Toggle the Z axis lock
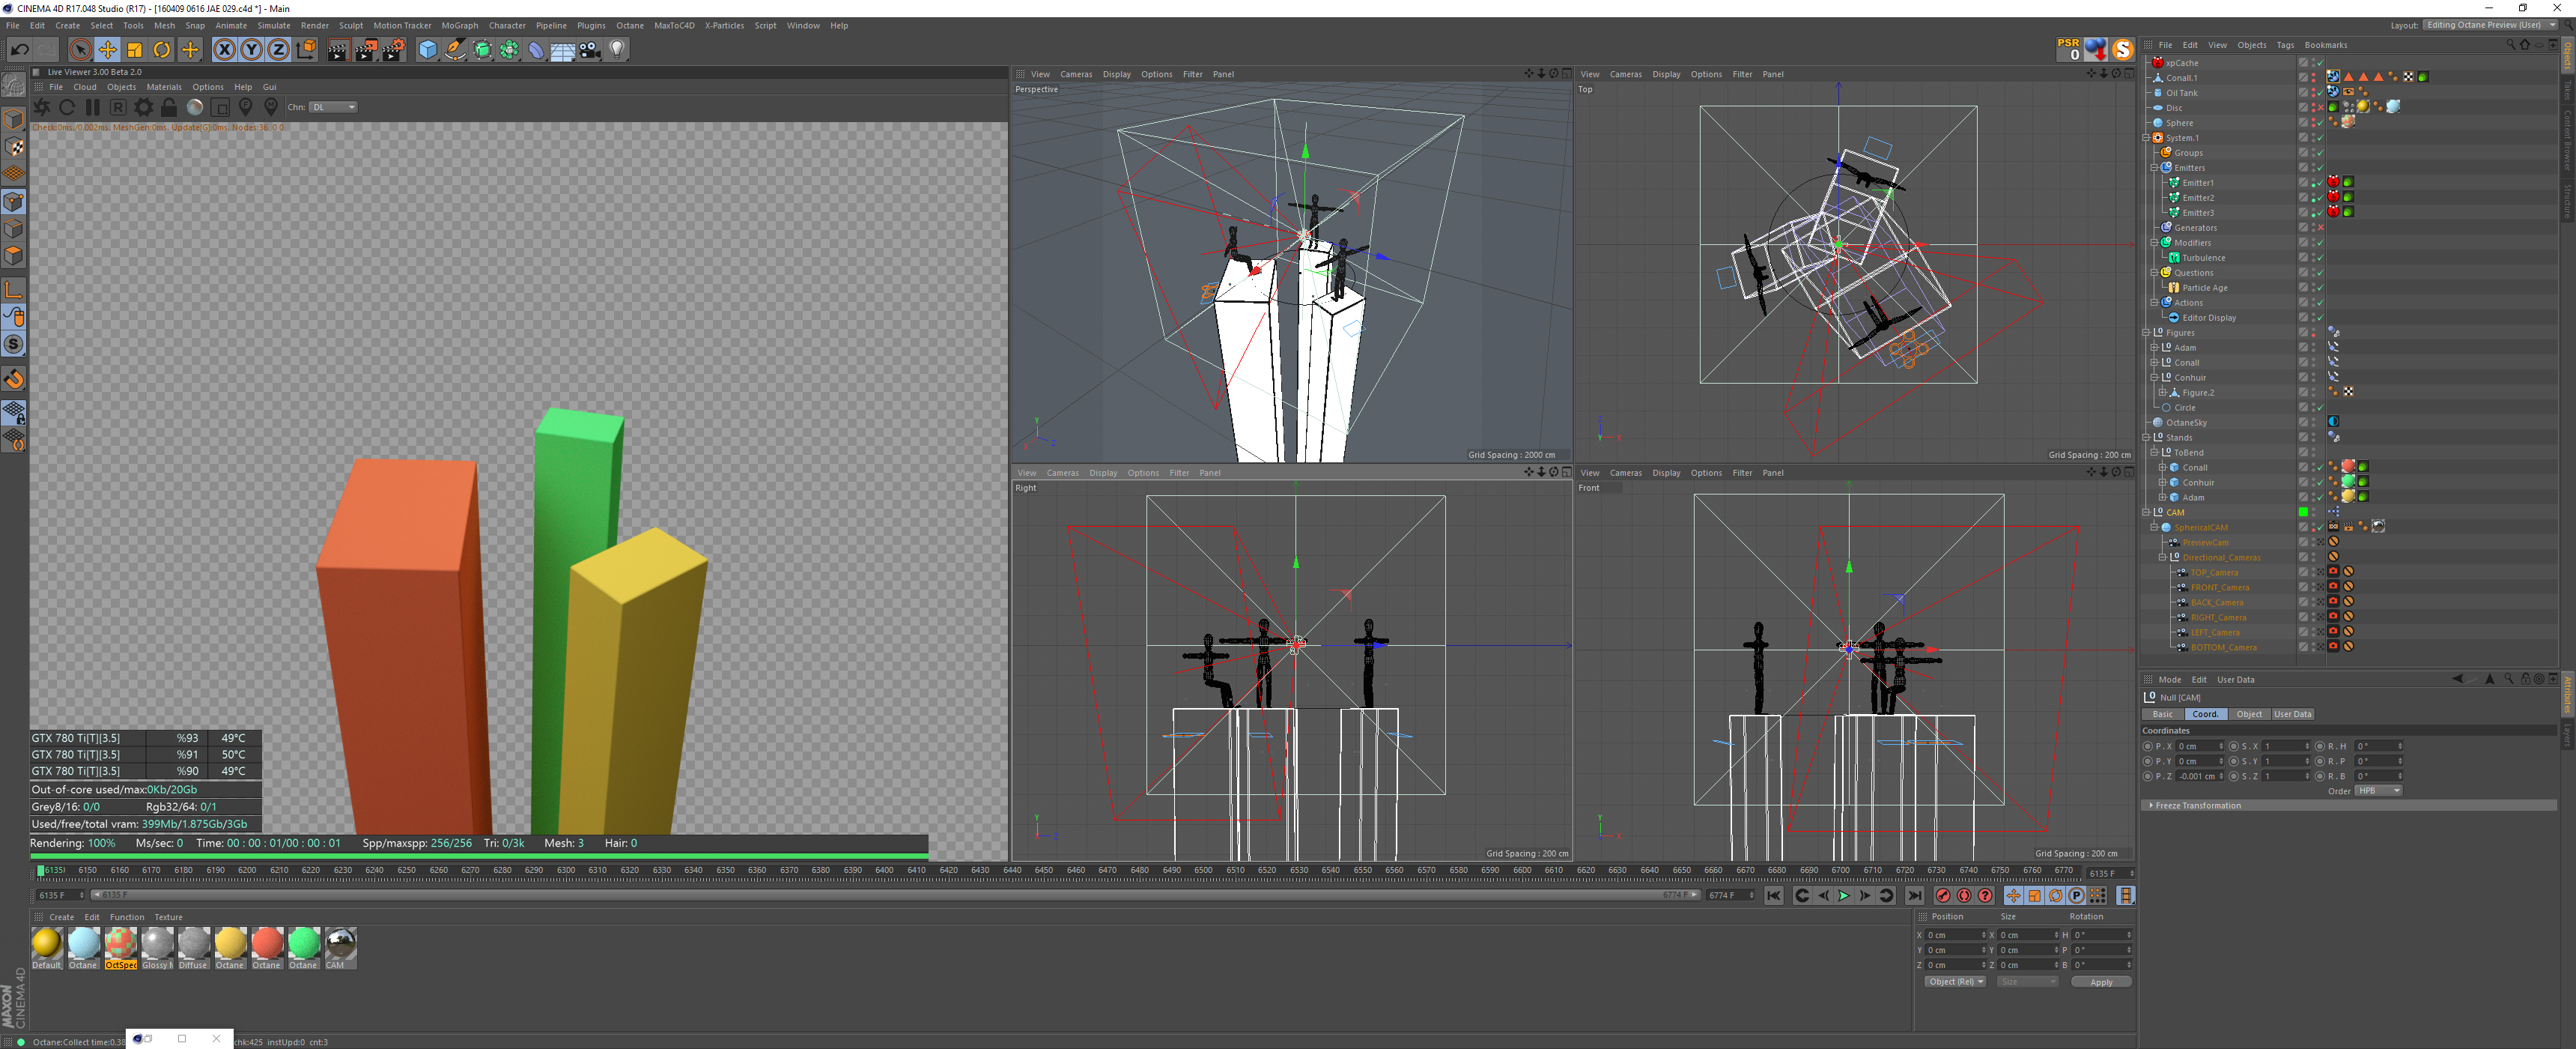The height and width of the screenshot is (1049, 2576). [x=278, y=49]
